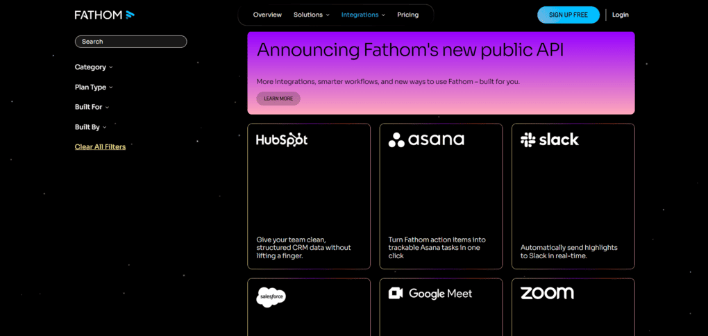This screenshot has width=708, height=336.
Task: Click the Salesforce cloud logo
Action: pyautogui.click(x=271, y=297)
